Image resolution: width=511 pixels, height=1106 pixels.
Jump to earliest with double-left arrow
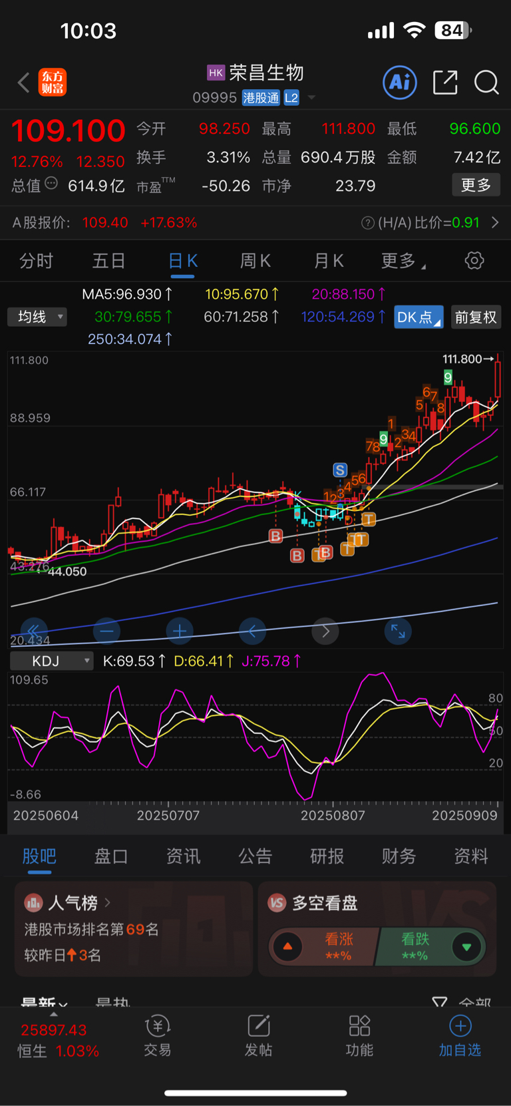click(33, 631)
